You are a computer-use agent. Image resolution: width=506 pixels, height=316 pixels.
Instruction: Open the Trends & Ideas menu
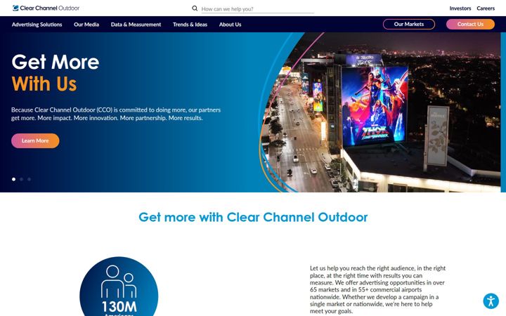190,25
